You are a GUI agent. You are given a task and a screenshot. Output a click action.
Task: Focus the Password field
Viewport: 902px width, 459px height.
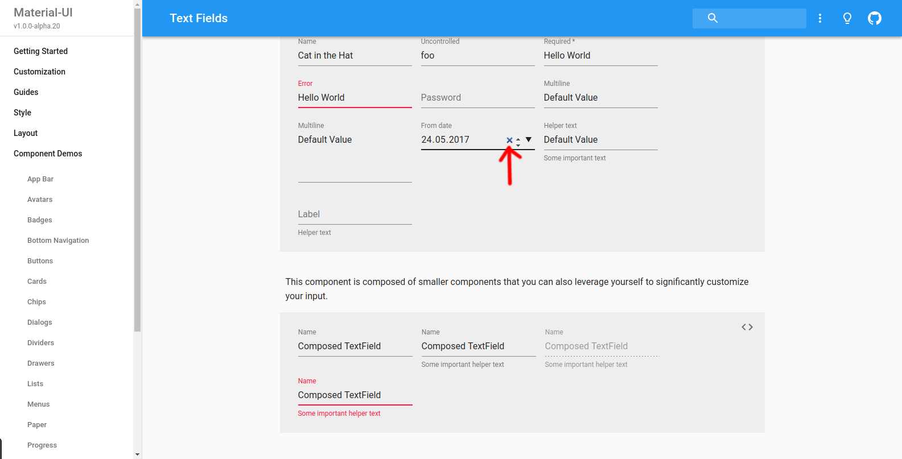tap(477, 98)
